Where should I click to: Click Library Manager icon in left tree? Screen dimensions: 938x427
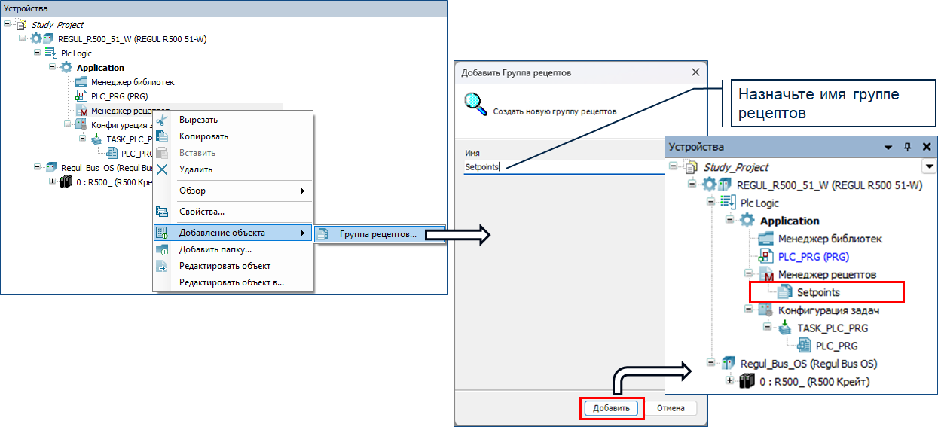[x=82, y=82]
